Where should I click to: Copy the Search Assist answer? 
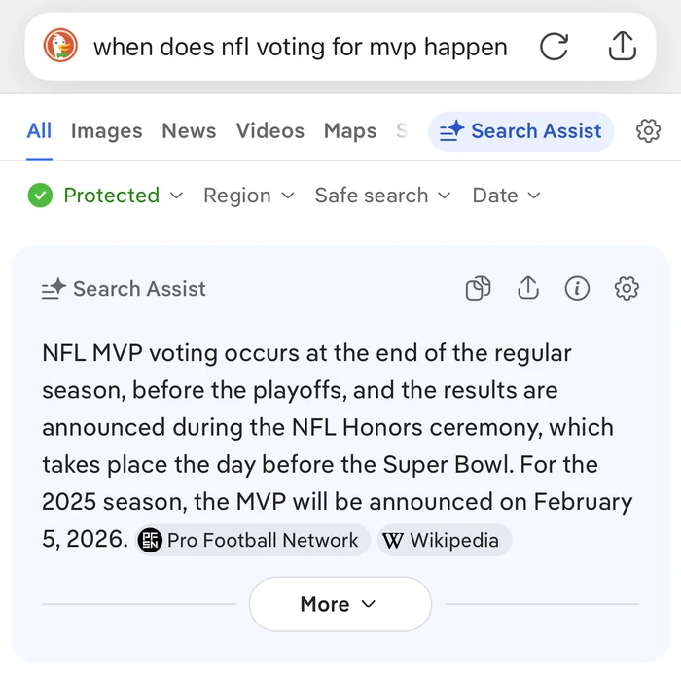[x=478, y=288]
